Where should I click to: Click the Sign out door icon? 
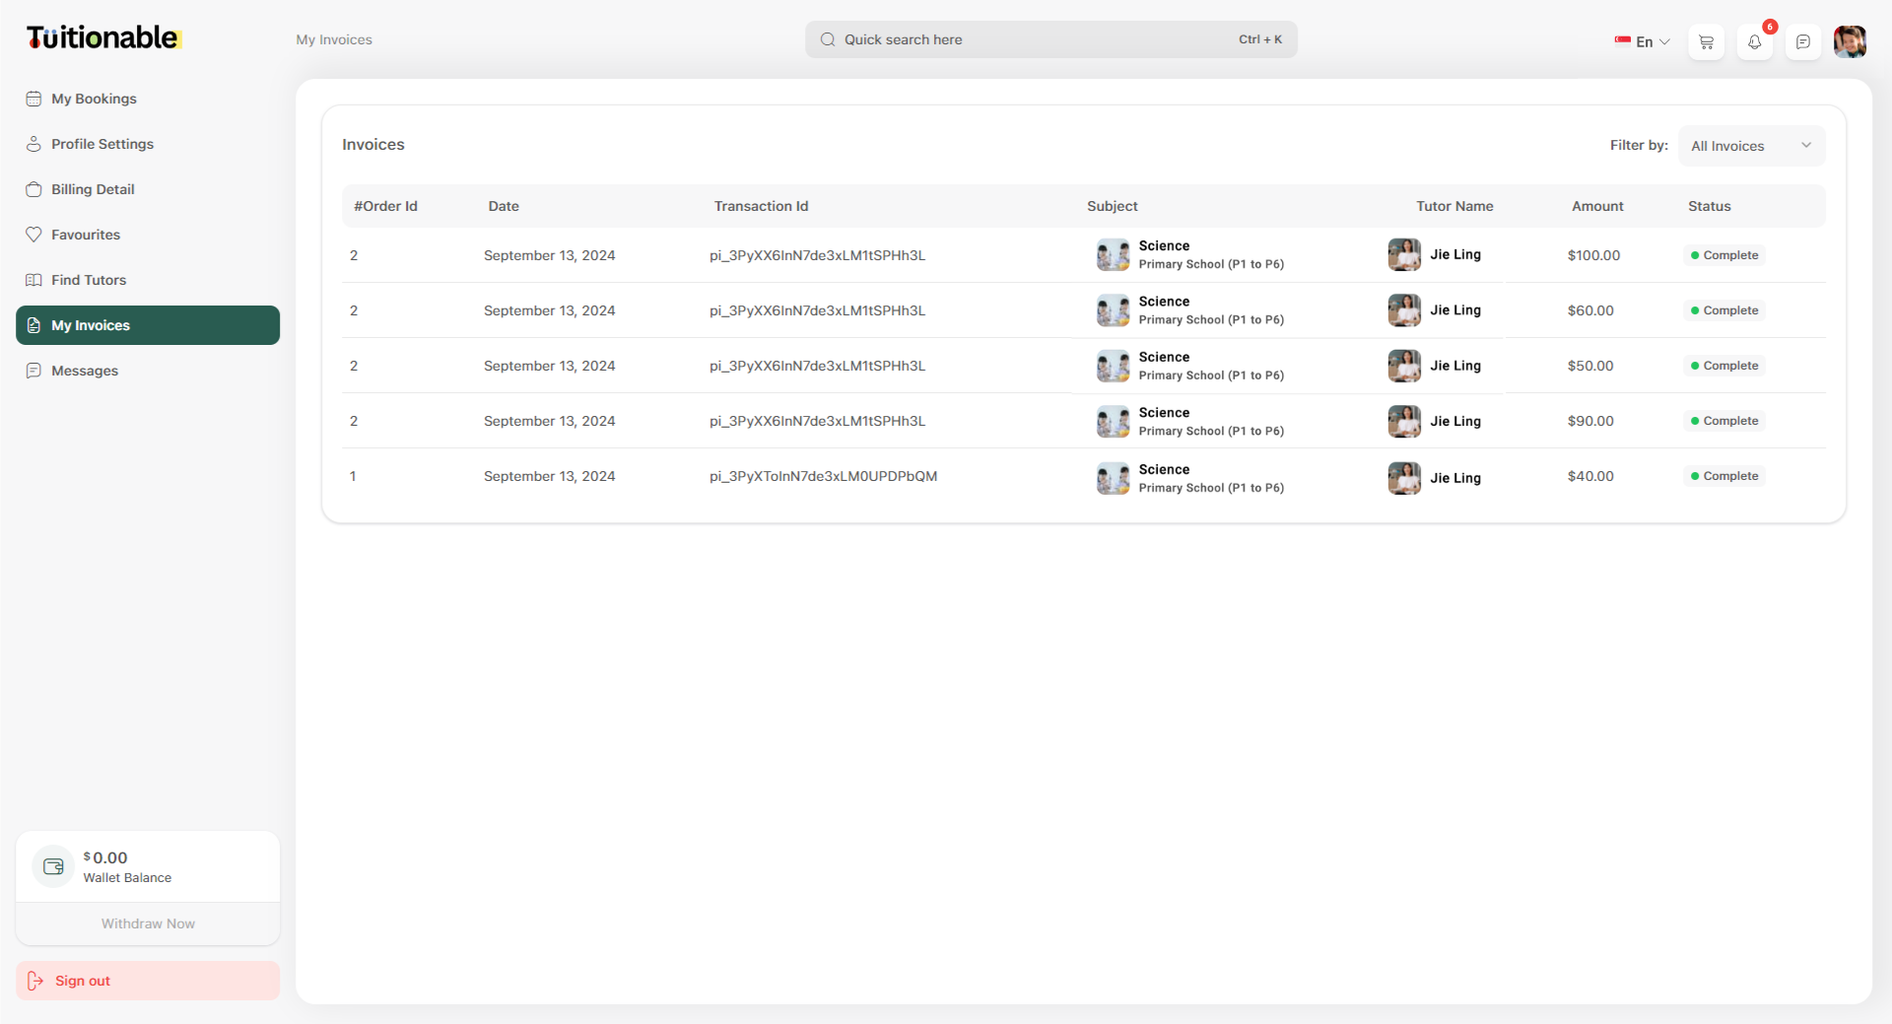coord(35,981)
